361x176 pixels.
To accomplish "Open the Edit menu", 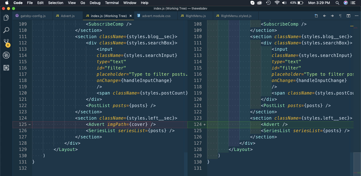I will point(40,3).
